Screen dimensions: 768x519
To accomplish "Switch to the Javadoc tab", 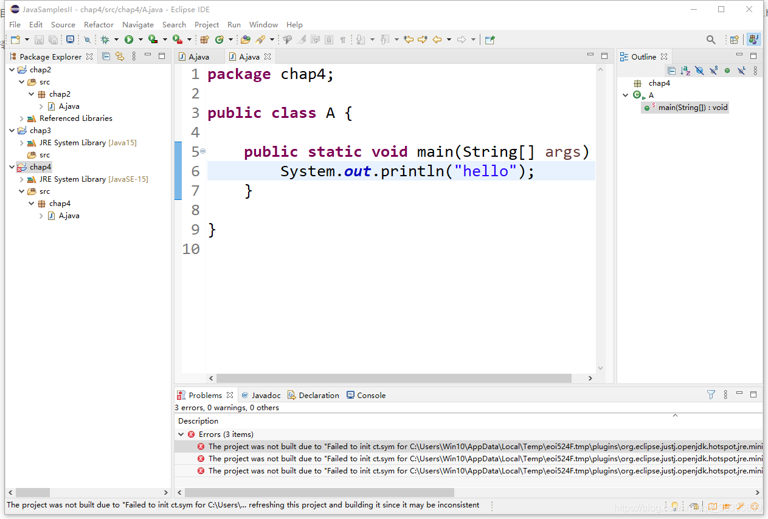I will pos(261,396).
